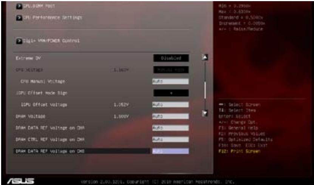Screen dimensions: 314x185
Task: Open the Extreme OV Disabled option
Action: [171, 58]
